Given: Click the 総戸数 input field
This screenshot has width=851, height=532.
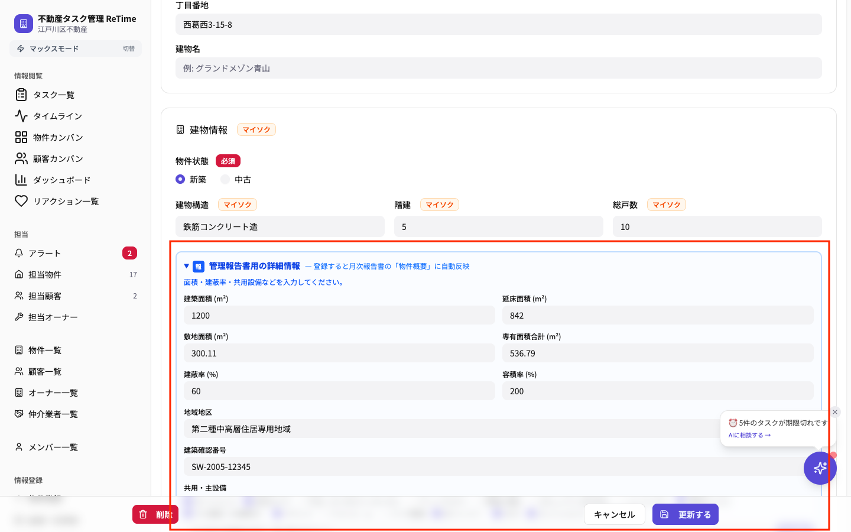Looking at the screenshot, I should (717, 226).
